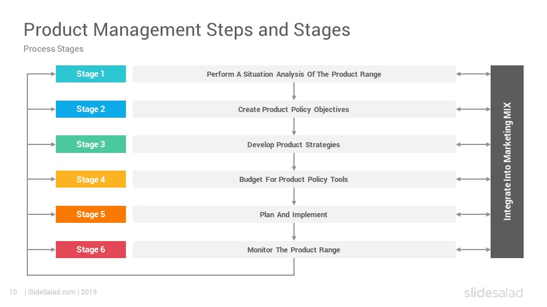The width and height of the screenshot is (547, 307).
Task: Click 'Develop Product Strategies' bar
Action: [294, 144]
